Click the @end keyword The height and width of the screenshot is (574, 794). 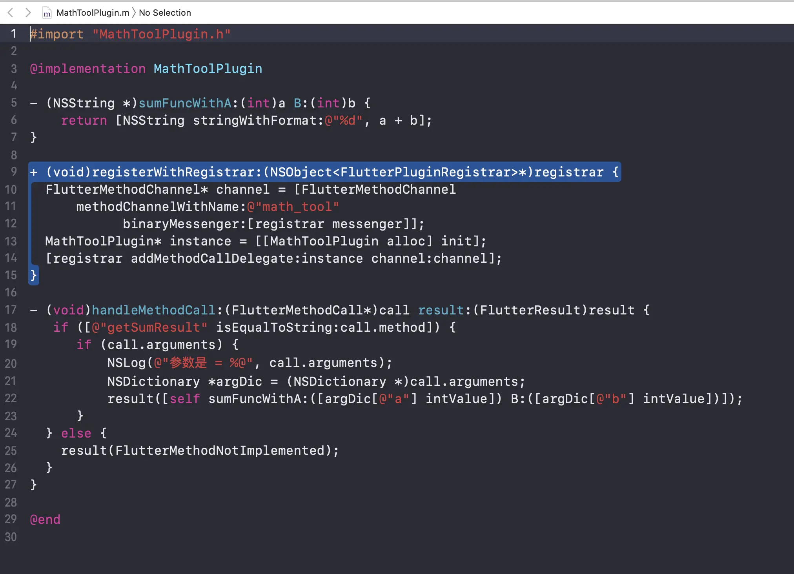tap(45, 520)
